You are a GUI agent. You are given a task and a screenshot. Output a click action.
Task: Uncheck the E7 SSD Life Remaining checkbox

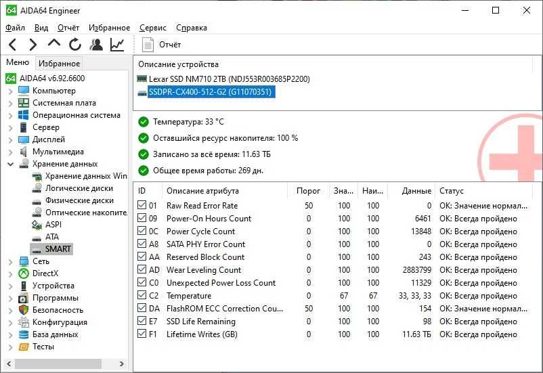coord(142,321)
